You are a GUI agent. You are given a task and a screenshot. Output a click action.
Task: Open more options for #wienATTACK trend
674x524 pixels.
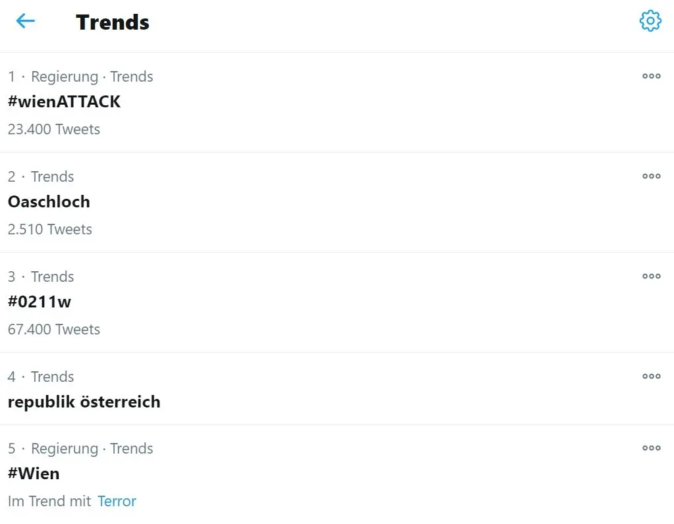(x=651, y=76)
